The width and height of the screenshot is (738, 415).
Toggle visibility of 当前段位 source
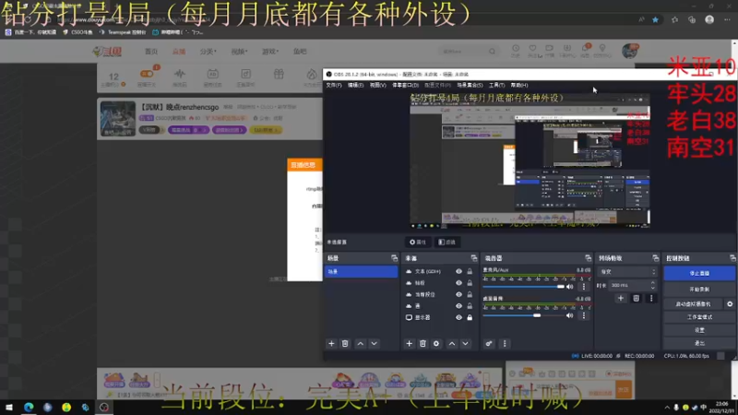tap(458, 294)
